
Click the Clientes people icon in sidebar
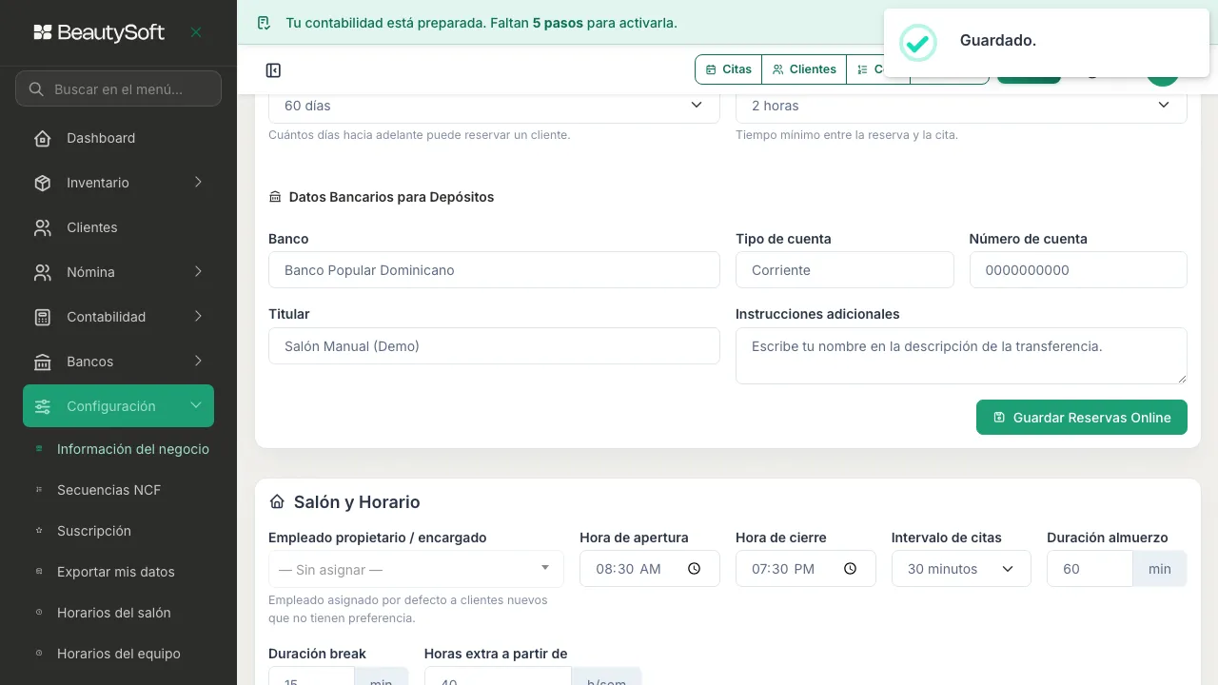click(x=43, y=227)
